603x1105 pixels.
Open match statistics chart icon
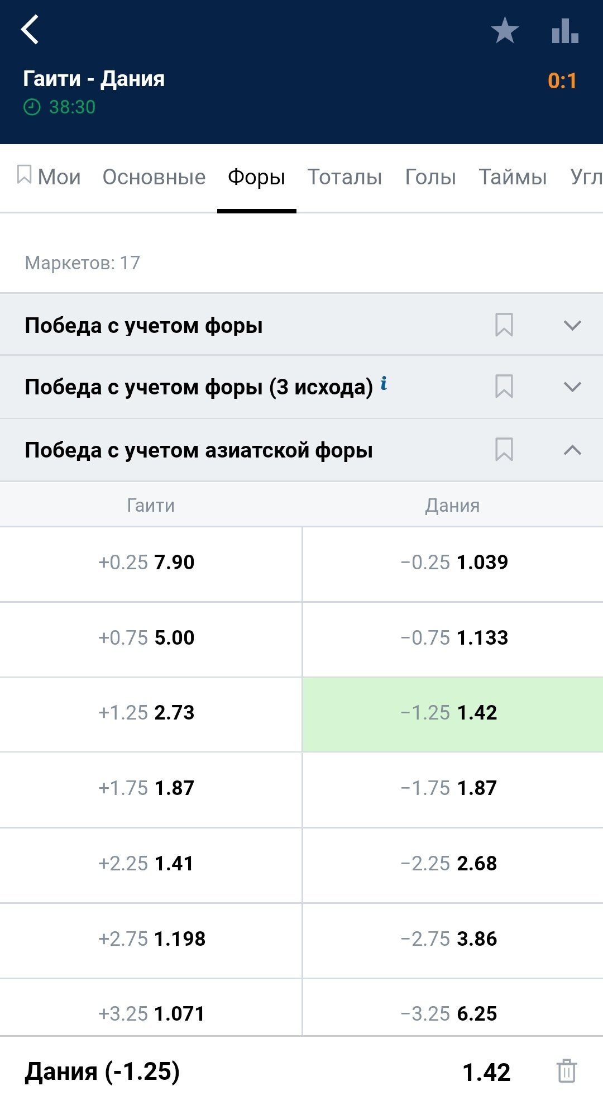(x=564, y=31)
